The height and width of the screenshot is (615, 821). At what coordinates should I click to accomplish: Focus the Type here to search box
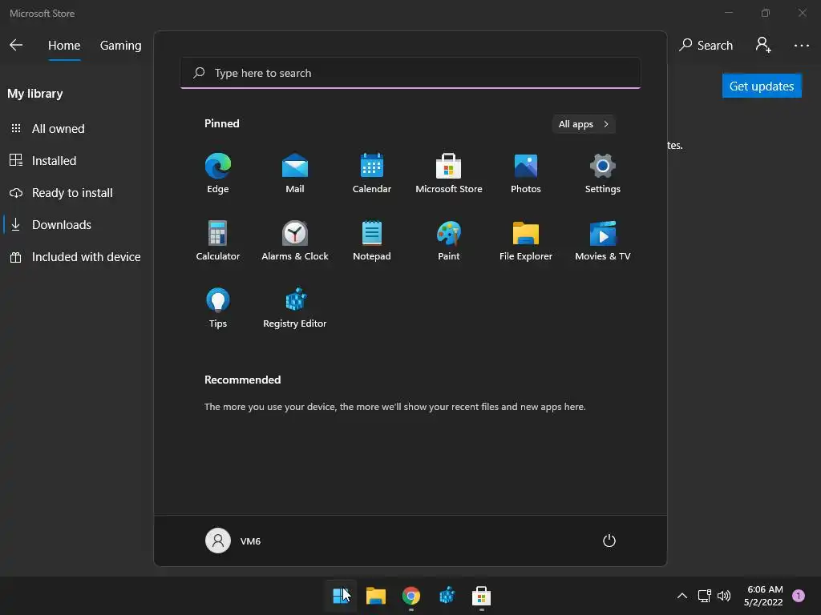410,73
